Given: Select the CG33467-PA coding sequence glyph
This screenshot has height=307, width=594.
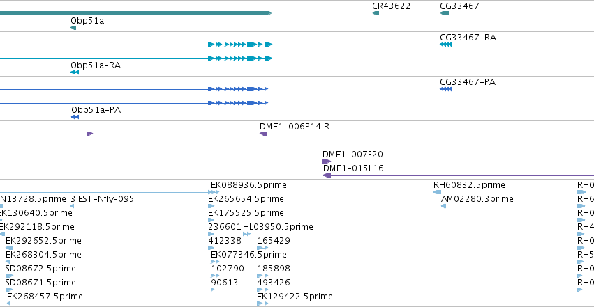Looking at the screenshot, I should pos(445,89).
